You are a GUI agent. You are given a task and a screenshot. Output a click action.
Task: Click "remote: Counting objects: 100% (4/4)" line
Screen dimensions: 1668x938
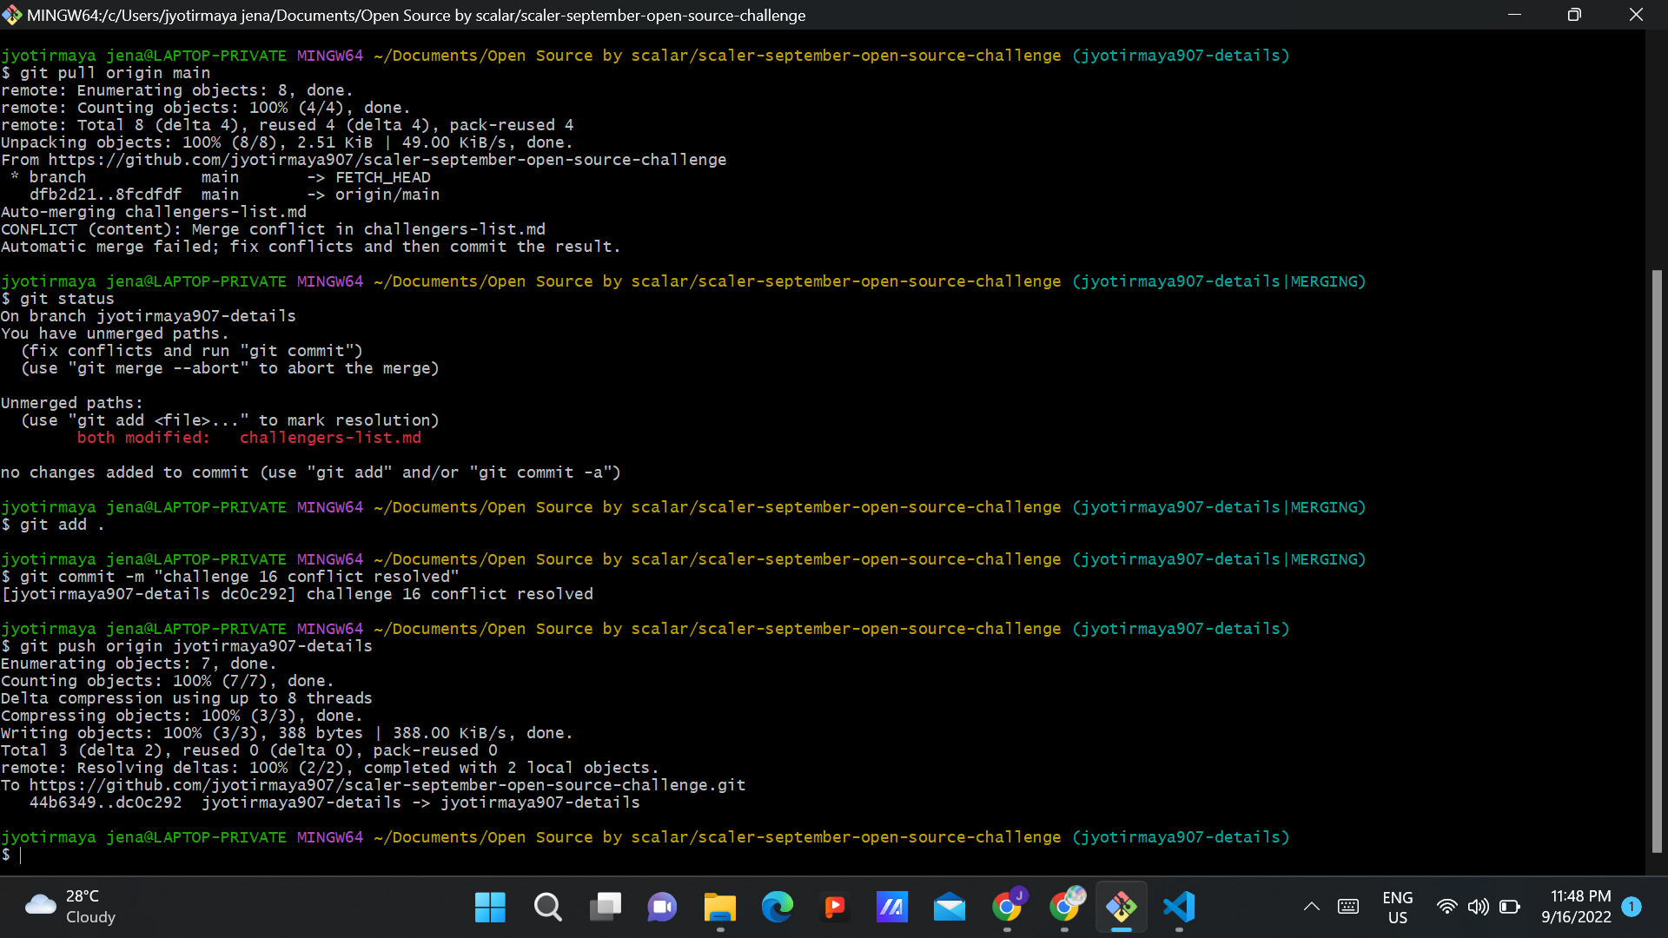click(x=206, y=108)
